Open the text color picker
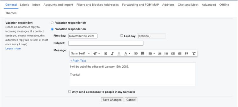 coord(127,53)
